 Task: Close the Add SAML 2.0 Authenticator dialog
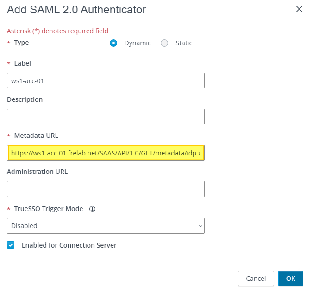pos(299,9)
